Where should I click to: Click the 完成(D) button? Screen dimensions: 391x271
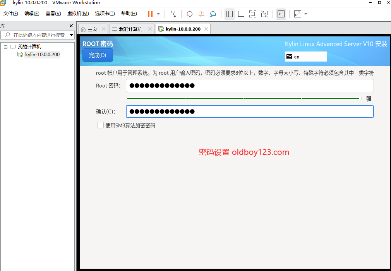[x=98, y=55]
